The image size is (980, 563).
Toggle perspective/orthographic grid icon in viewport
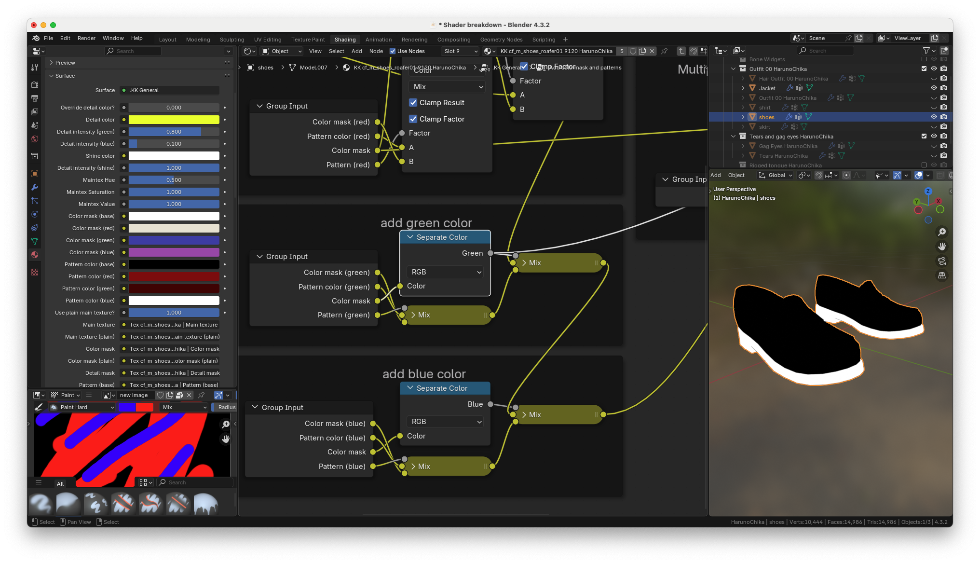(941, 275)
